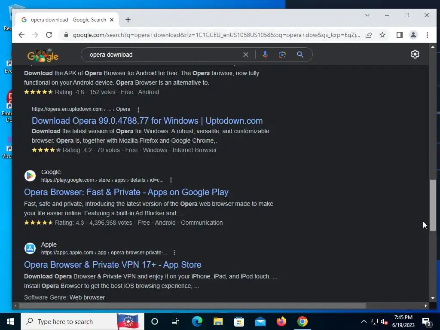The image size is (440, 330).
Task: Click the scroll right arrow
Action: click(426, 306)
